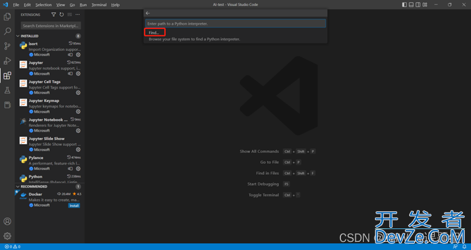The width and height of the screenshot is (471, 250).
Task: Install the Docker extension
Action: pos(74,206)
